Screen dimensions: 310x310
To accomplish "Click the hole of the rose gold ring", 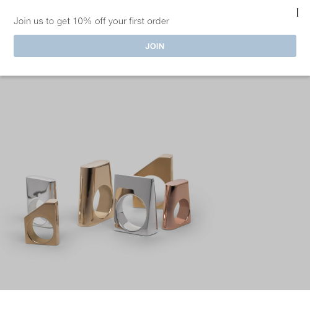I will pyautogui.click(x=181, y=211).
